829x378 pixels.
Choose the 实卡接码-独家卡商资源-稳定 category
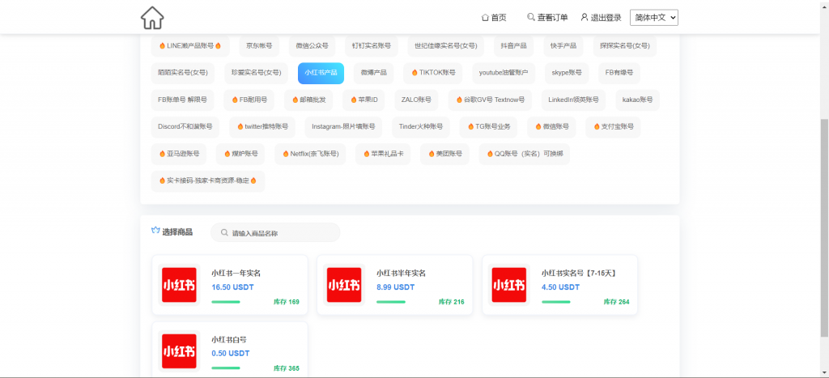coord(208,181)
